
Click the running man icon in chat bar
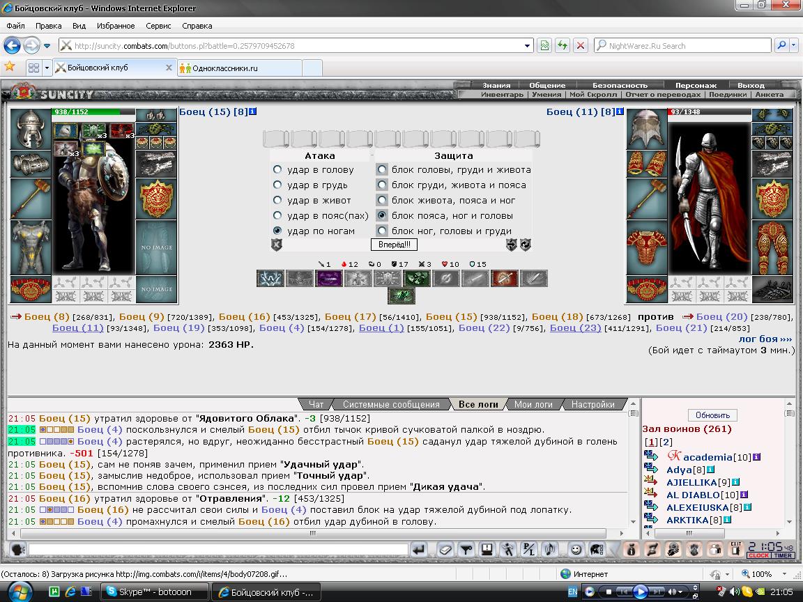tap(507, 550)
